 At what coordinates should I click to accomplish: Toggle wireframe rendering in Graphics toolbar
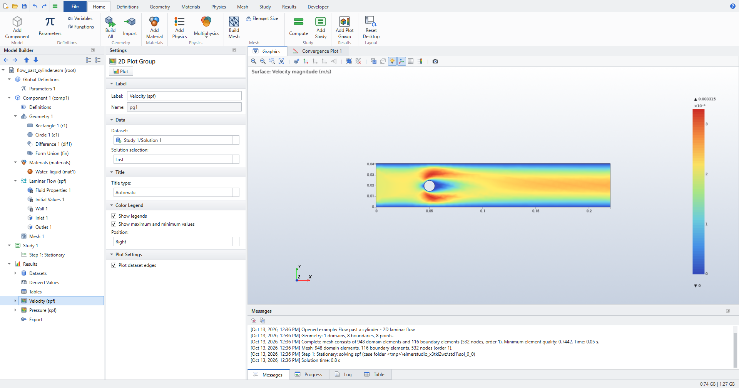click(x=383, y=61)
